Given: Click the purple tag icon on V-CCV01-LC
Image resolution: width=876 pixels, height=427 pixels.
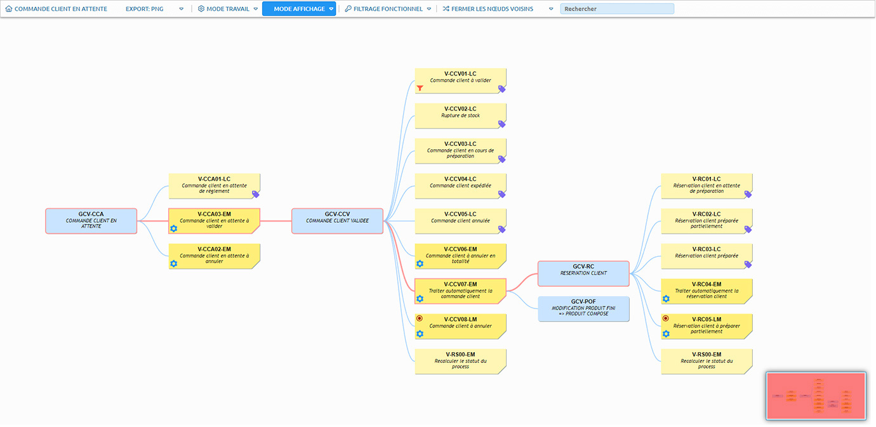Looking at the screenshot, I should click(x=501, y=89).
